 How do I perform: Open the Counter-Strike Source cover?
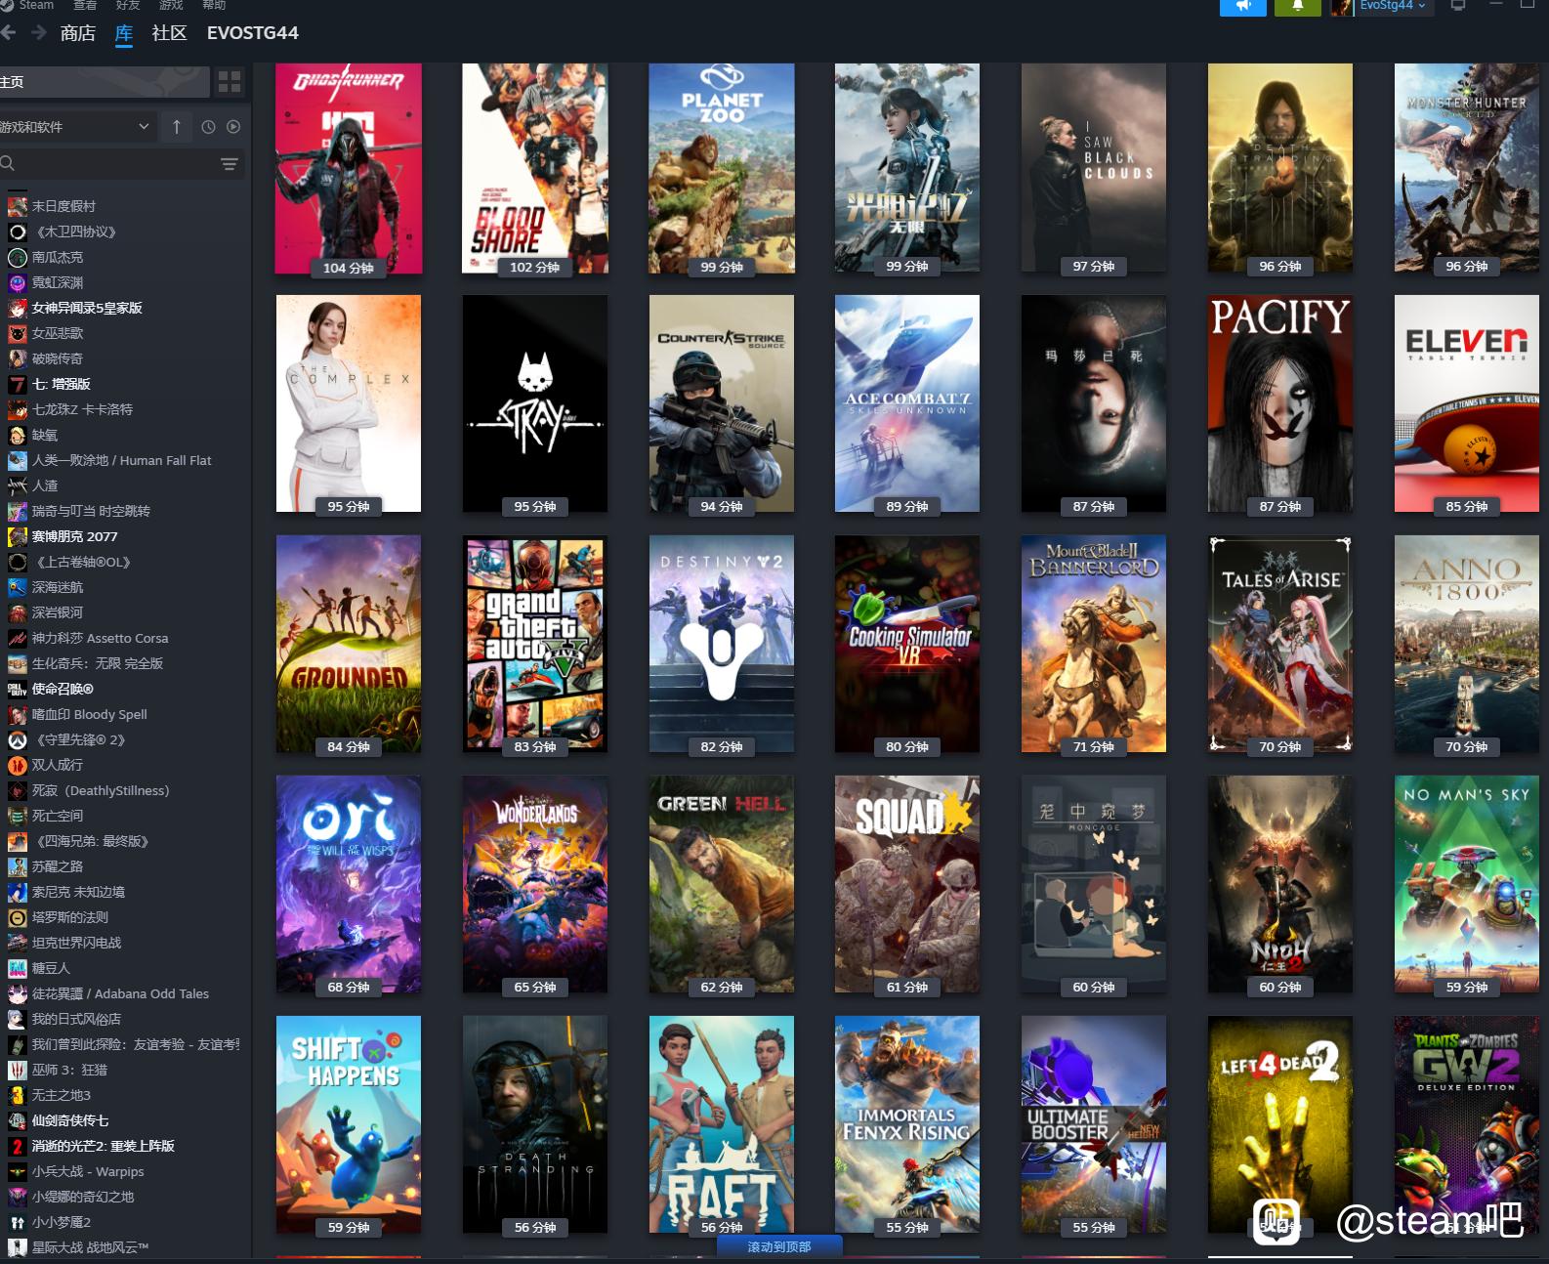coord(722,403)
